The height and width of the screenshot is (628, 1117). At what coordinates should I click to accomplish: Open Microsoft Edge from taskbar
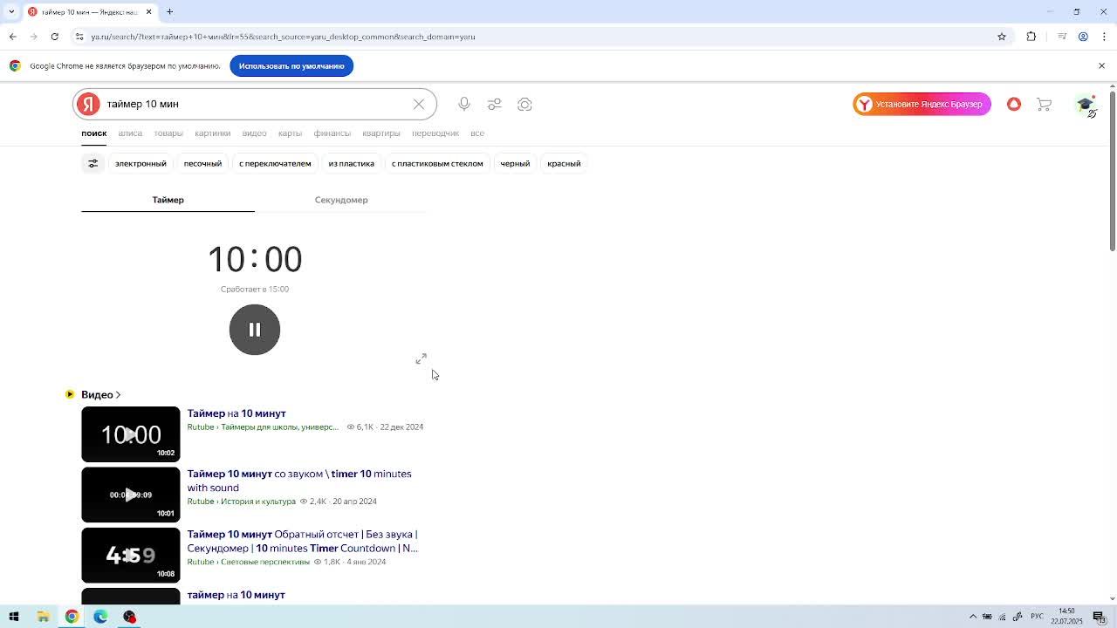pyautogui.click(x=100, y=617)
